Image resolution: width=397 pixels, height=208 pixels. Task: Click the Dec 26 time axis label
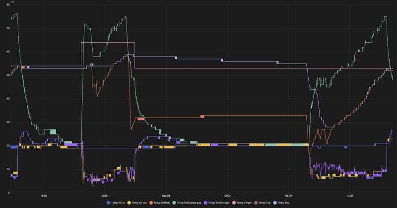166,196
